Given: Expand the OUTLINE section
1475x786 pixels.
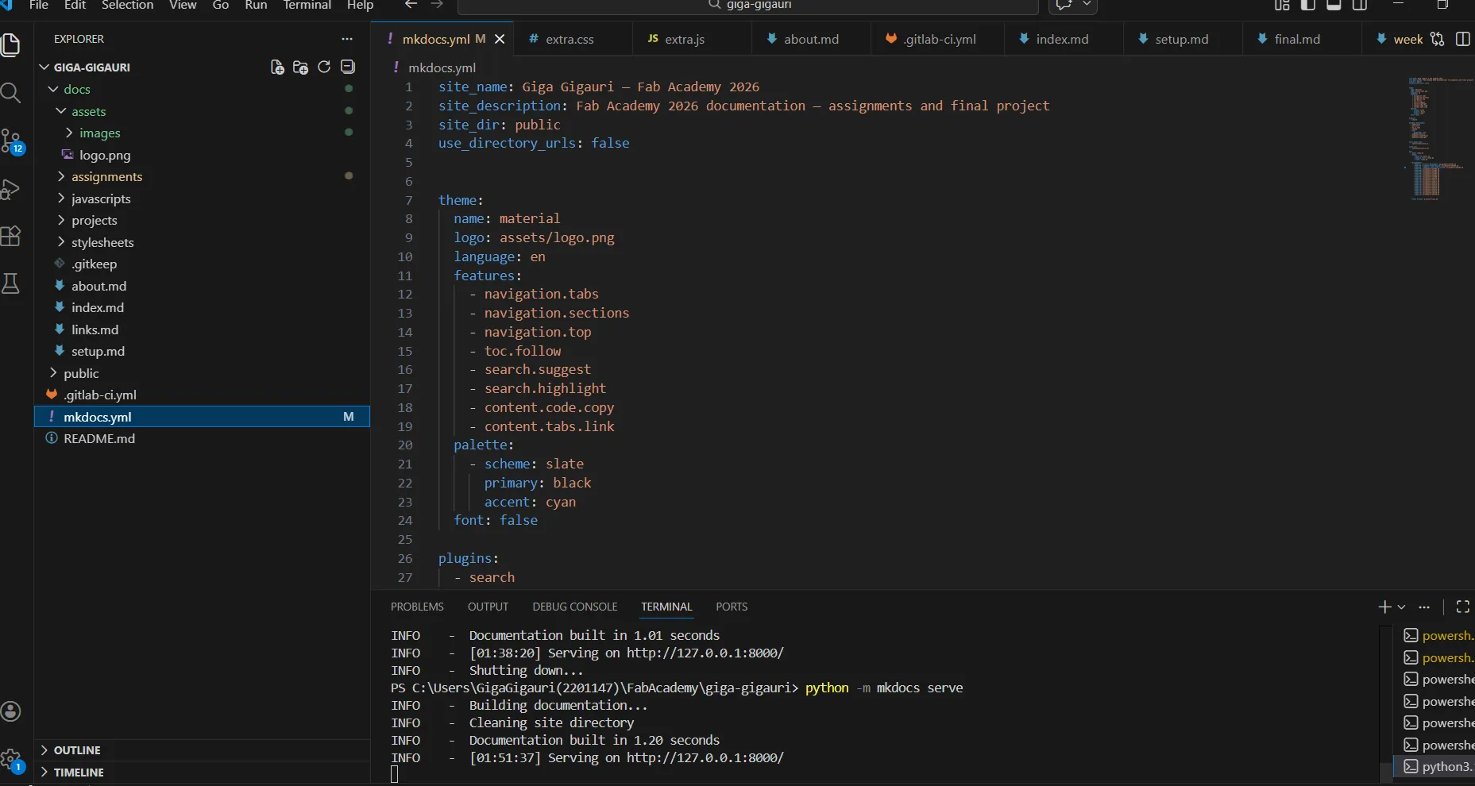Looking at the screenshot, I should pyautogui.click(x=77, y=750).
